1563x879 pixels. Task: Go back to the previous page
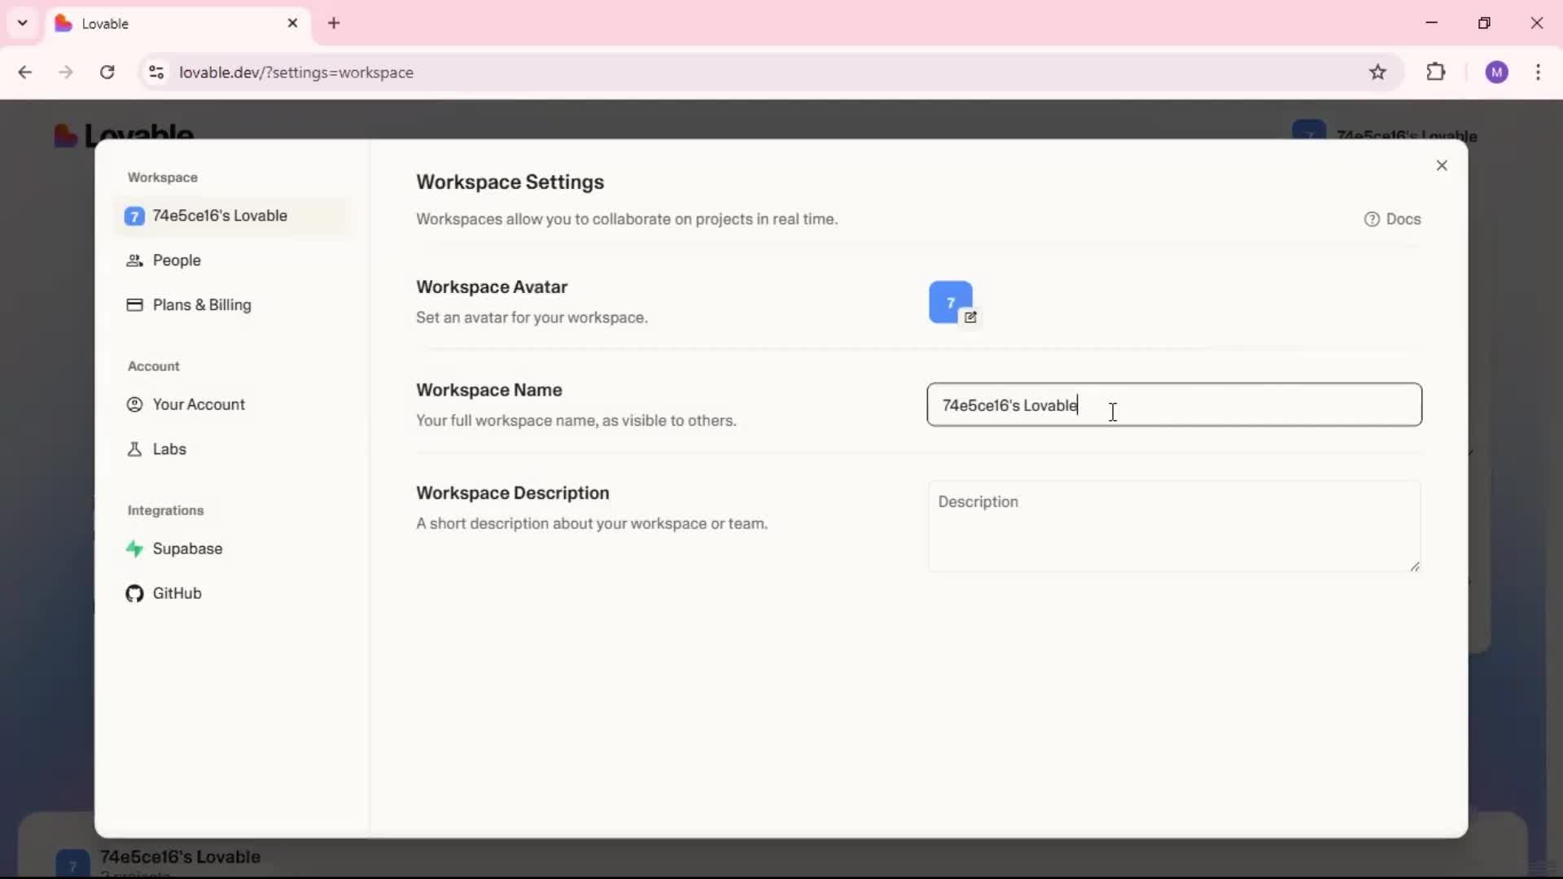[25, 72]
